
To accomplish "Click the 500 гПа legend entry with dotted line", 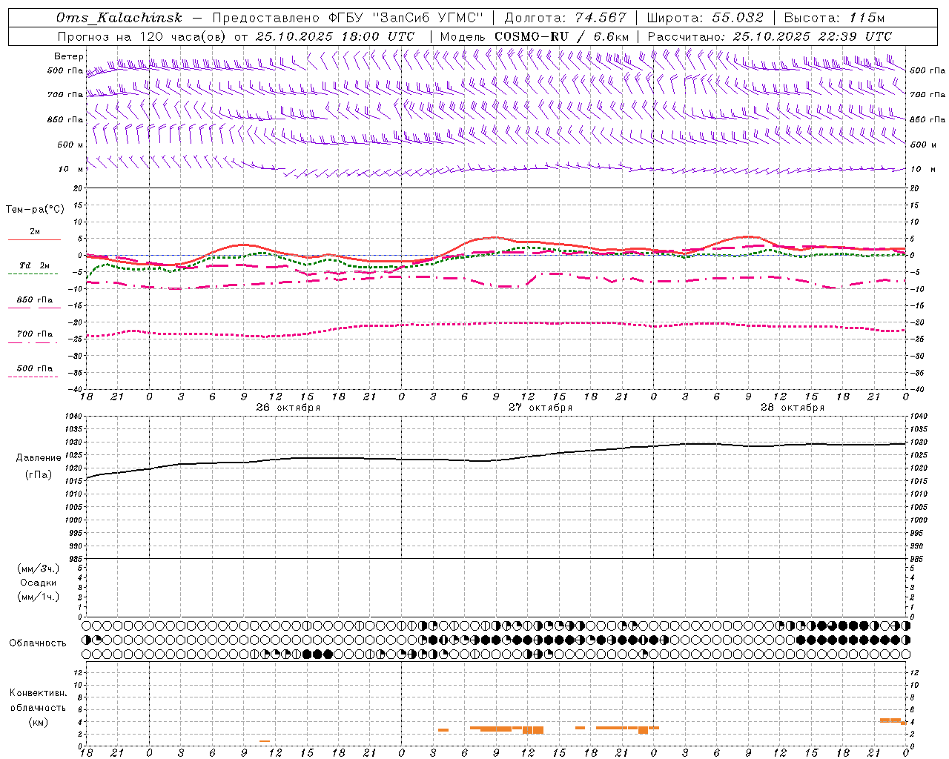I will pyautogui.click(x=35, y=368).
